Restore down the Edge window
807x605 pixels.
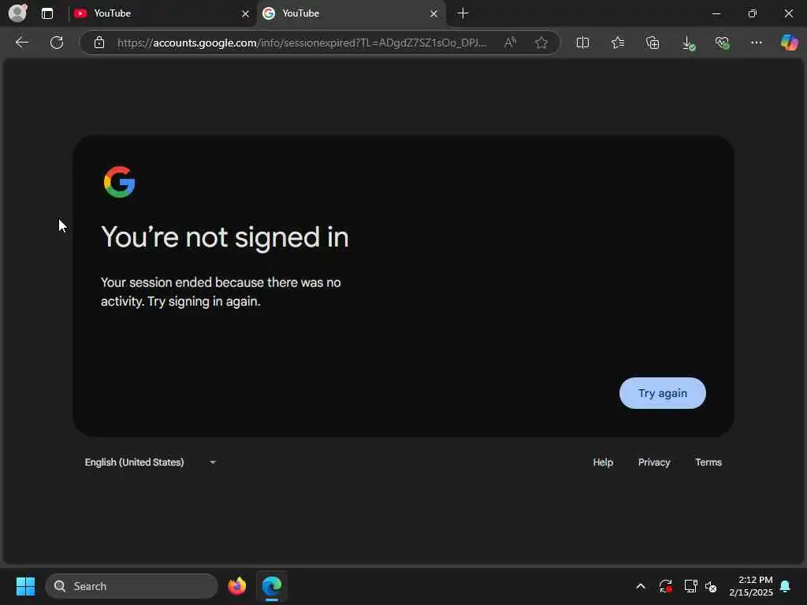(x=752, y=13)
